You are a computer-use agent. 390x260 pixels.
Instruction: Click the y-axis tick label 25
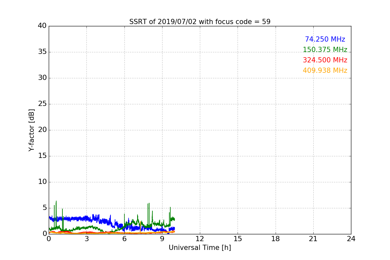pos(42,104)
